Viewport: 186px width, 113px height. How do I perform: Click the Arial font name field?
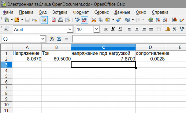click(40, 29)
